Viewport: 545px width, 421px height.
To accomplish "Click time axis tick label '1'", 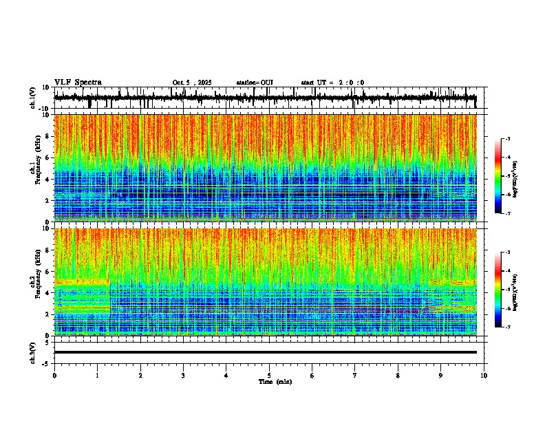I will 97,376.
